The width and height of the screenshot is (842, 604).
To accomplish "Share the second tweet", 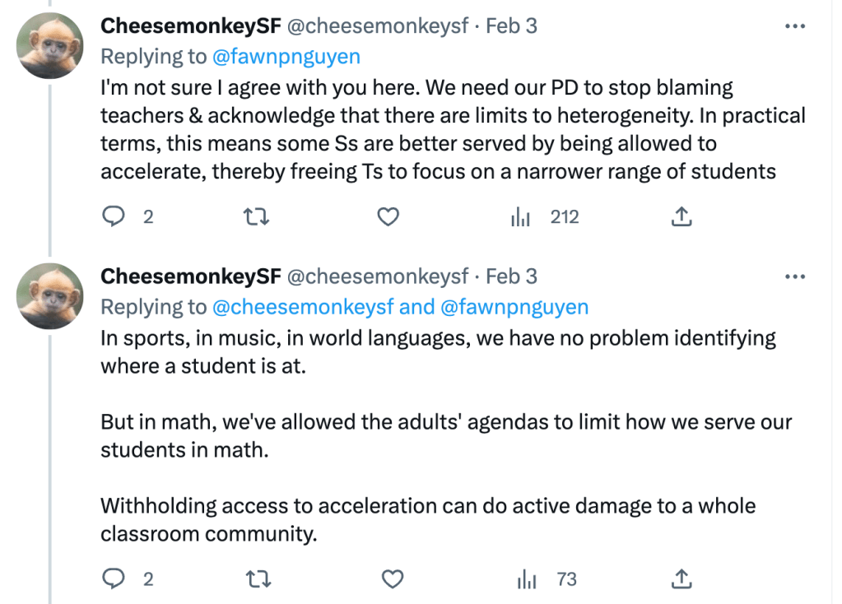I will [682, 579].
